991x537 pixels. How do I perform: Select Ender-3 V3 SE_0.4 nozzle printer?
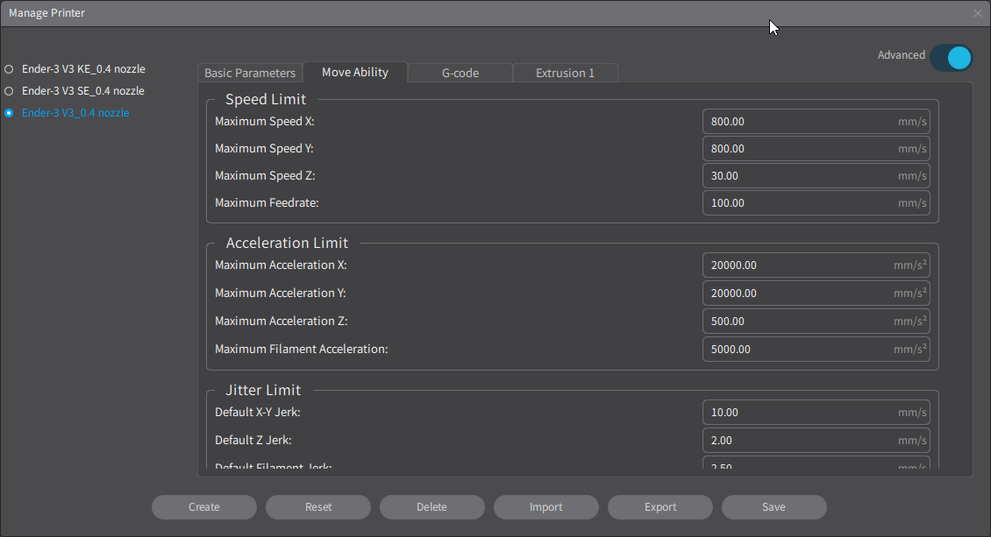[x=9, y=91]
